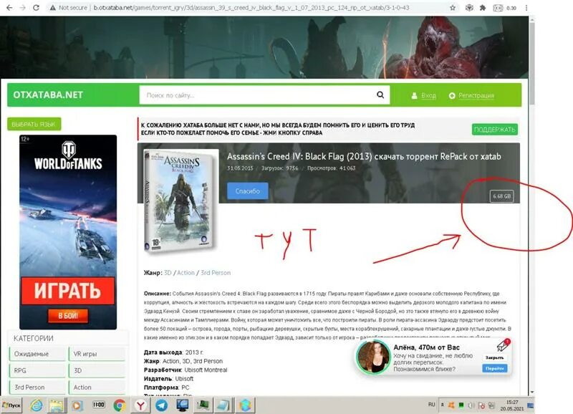The width and height of the screenshot is (573, 414).
Task: Click the plus icon next to Регистрация
Action: coord(452,96)
